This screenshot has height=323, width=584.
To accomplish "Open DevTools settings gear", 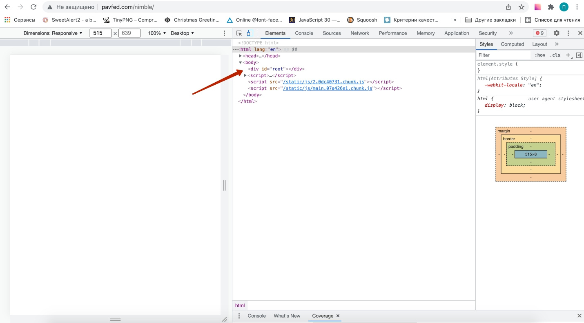I will (x=557, y=33).
